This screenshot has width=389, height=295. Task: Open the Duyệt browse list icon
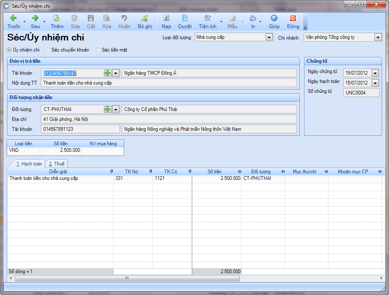point(185,18)
